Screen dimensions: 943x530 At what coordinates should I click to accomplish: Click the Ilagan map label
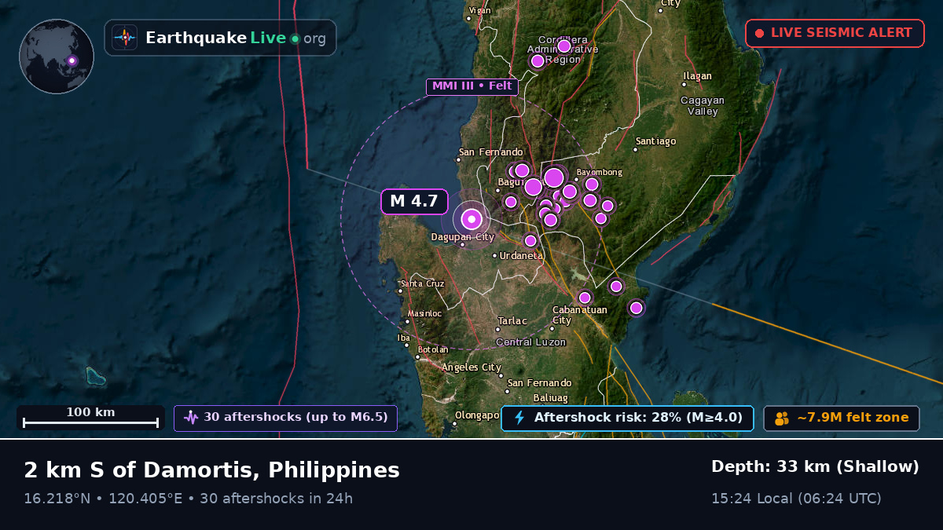[697, 76]
